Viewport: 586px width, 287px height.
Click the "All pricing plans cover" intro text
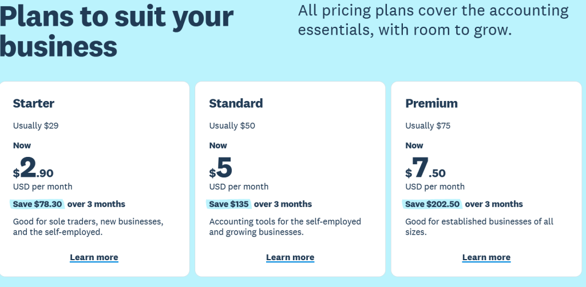tap(433, 20)
